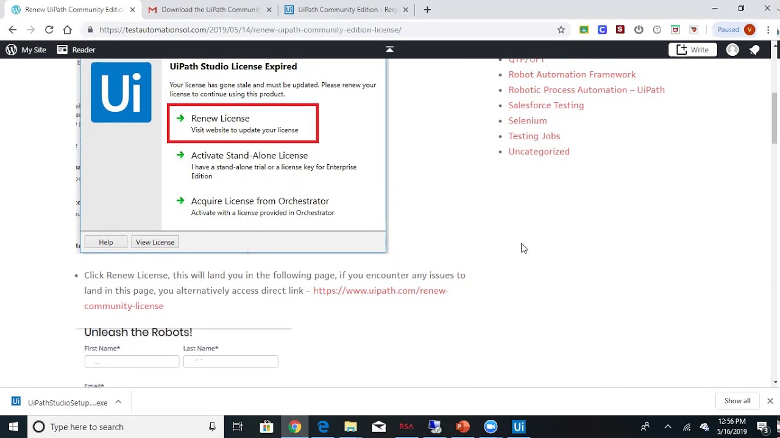Go back to the previous page
This screenshot has height=438, width=780.
(12, 29)
